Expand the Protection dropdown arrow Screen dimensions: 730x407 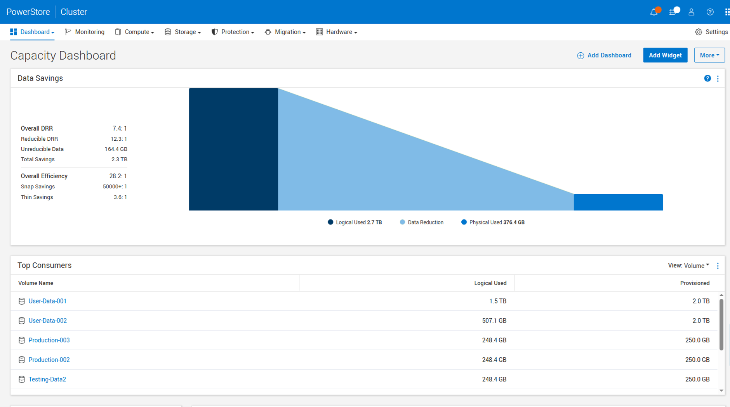(252, 33)
